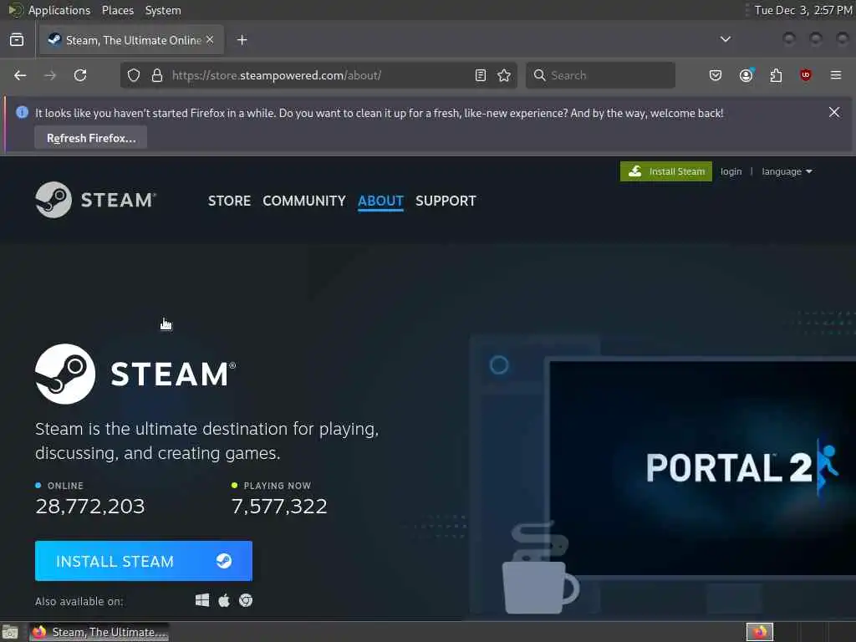856x642 pixels.
Task: Click the forward navigation arrow
Action: pos(49,75)
